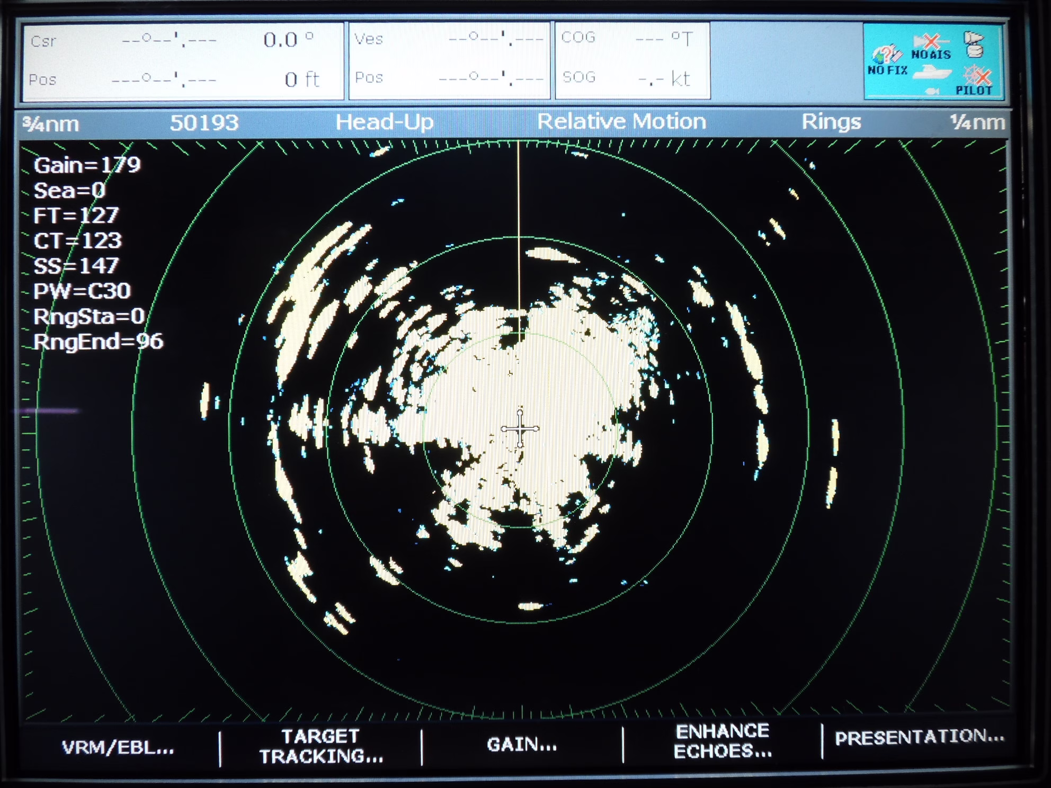This screenshot has width=1051, height=788.
Task: Select the Gain=179 readout
Action: point(87,165)
